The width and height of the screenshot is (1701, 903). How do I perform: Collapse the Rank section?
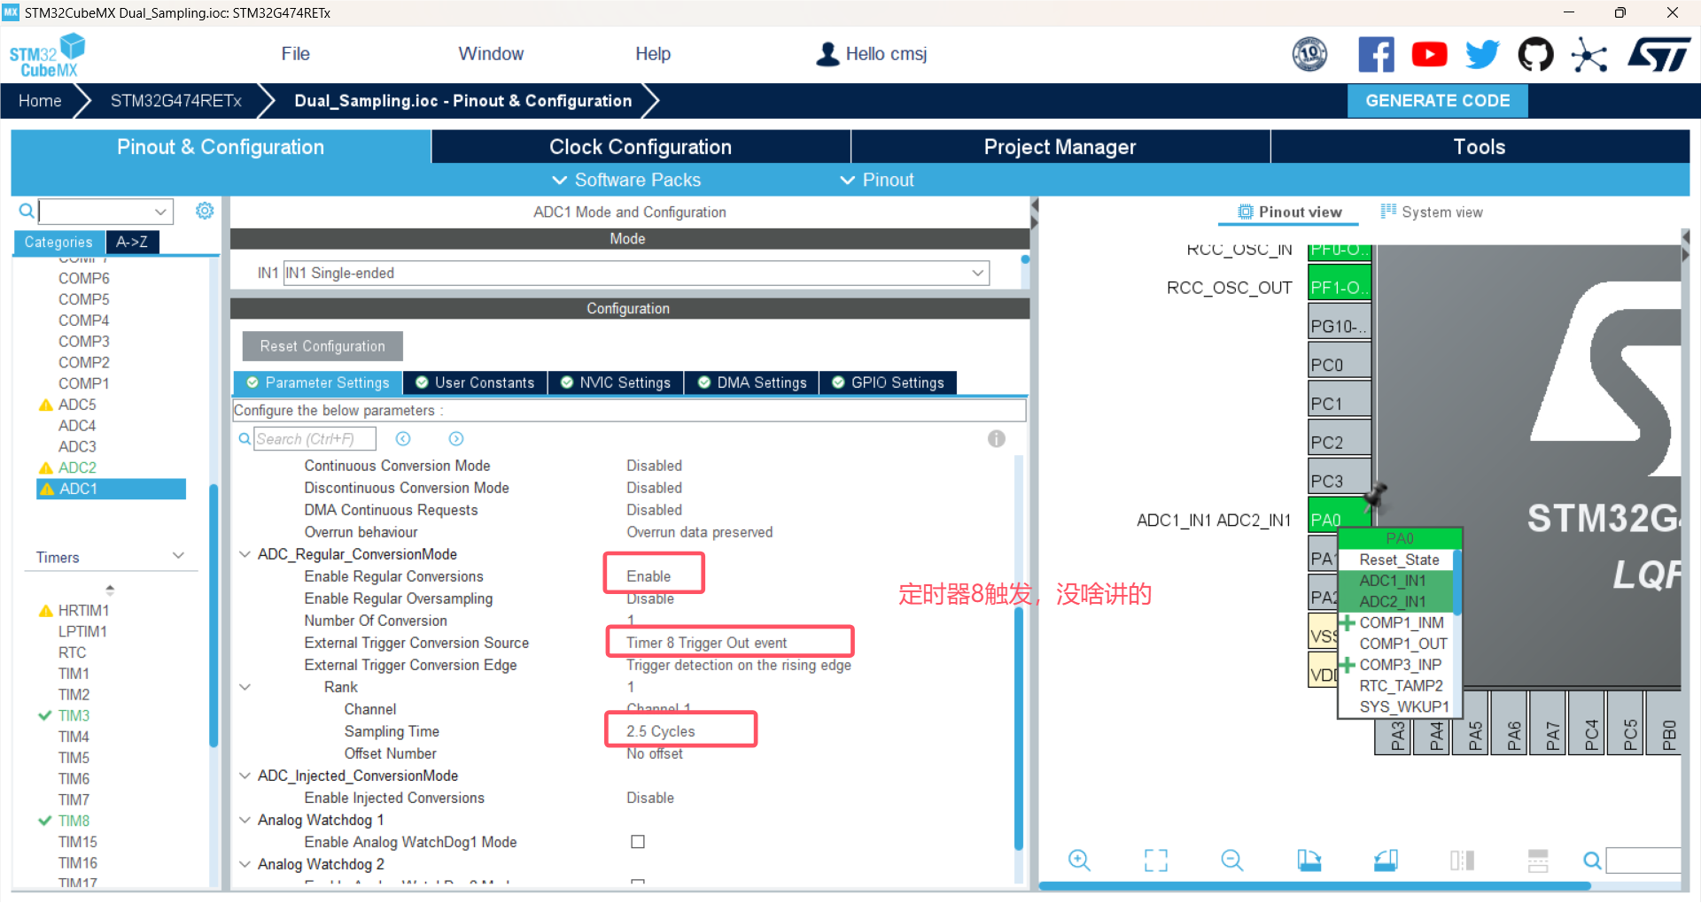tap(245, 687)
